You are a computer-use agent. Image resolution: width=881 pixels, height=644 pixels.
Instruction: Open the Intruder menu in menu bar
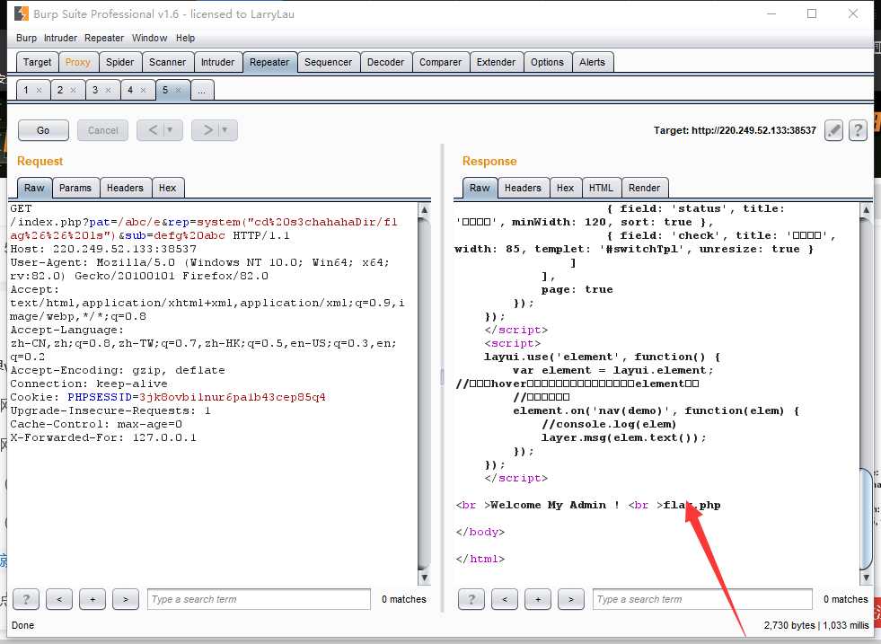point(61,38)
